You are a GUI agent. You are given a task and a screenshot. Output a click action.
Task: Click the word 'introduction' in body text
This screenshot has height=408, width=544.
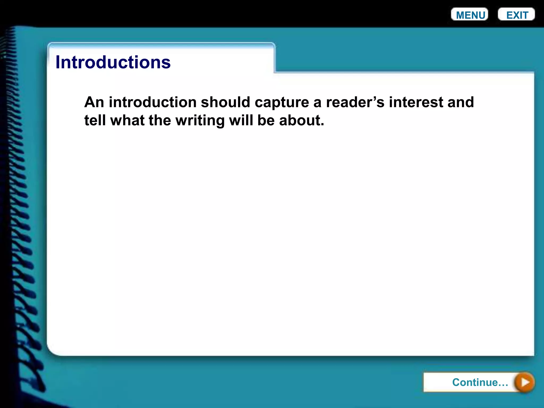coord(152,102)
